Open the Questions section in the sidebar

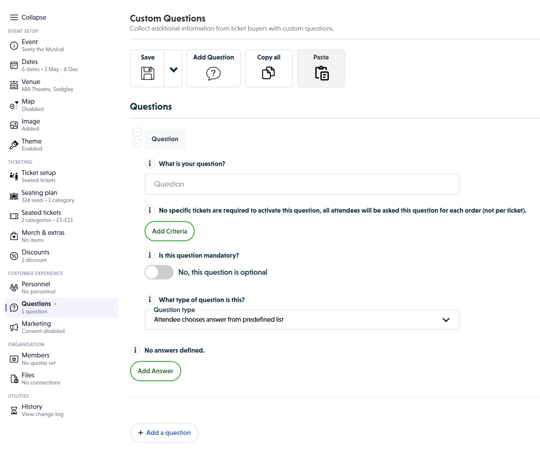click(36, 307)
